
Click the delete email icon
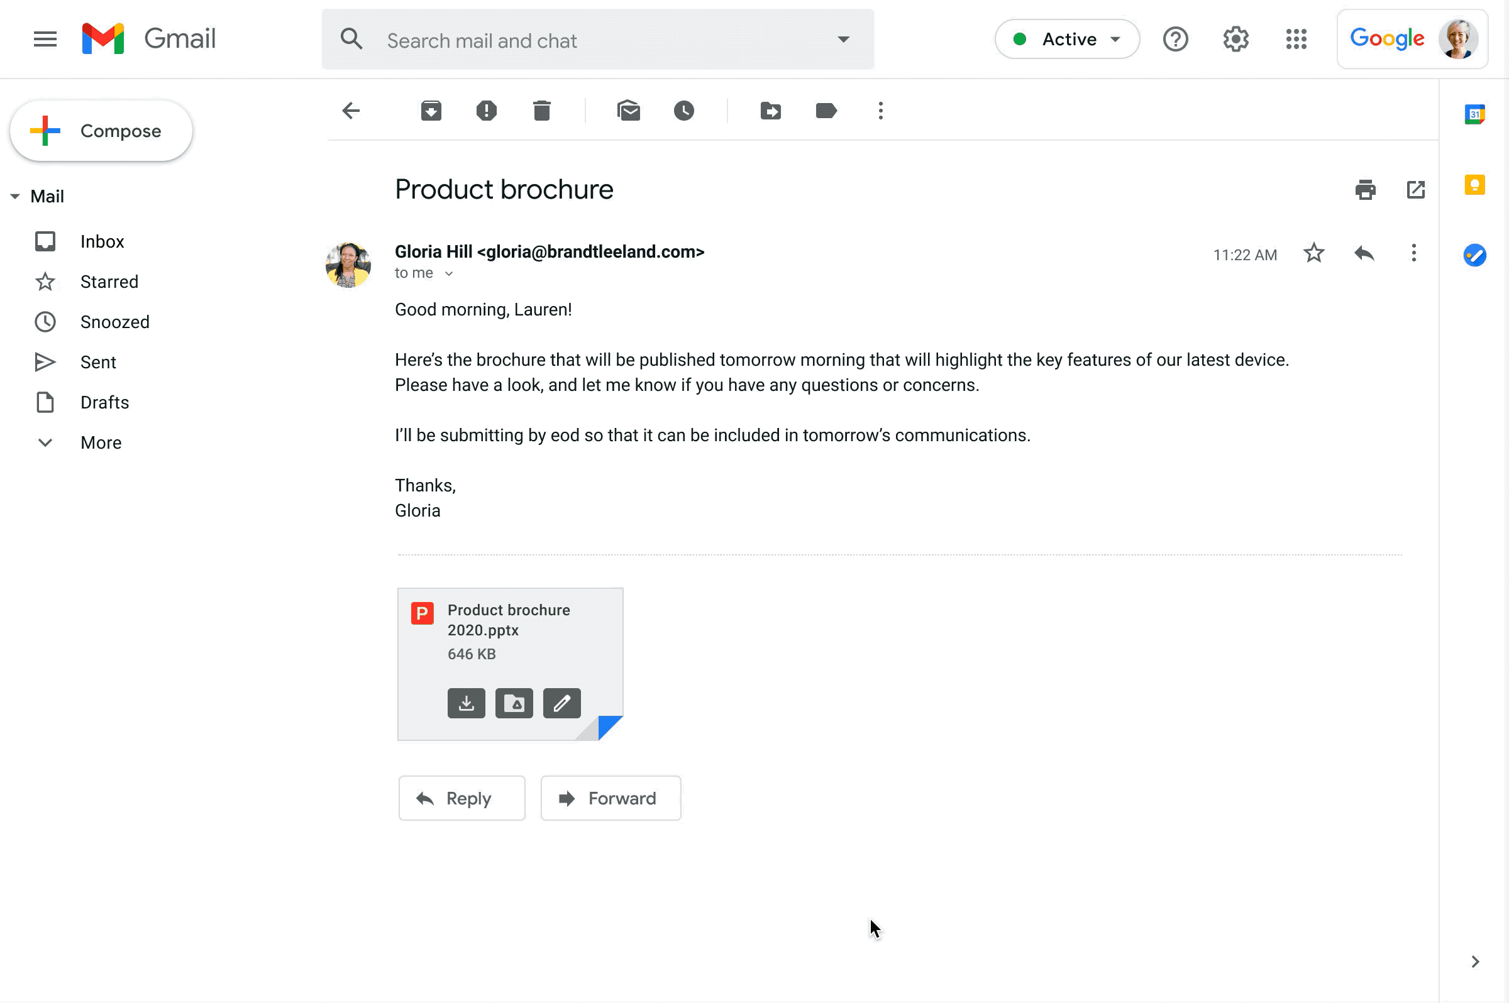[541, 110]
